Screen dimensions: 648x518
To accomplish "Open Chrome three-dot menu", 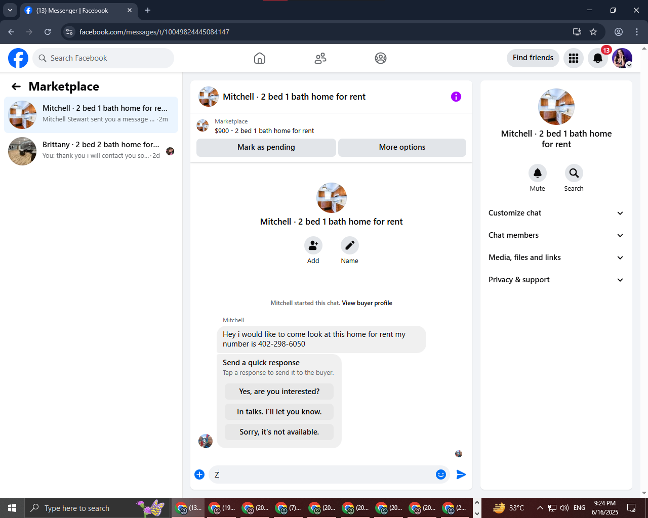I will [x=637, y=32].
